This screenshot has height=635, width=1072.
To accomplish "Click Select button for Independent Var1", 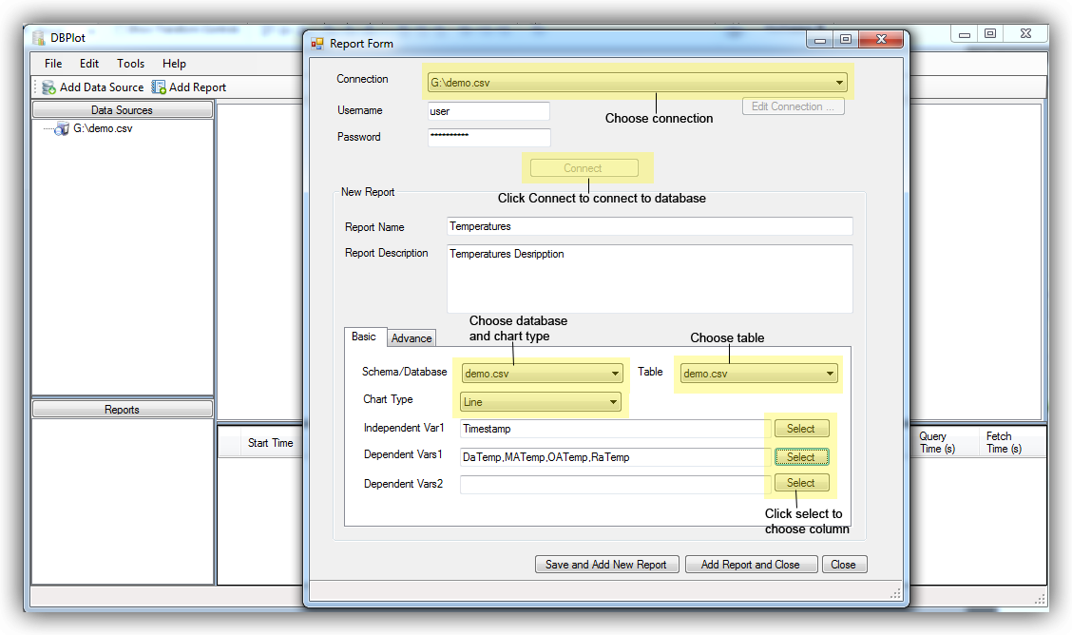I will click(x=800, y=429).
